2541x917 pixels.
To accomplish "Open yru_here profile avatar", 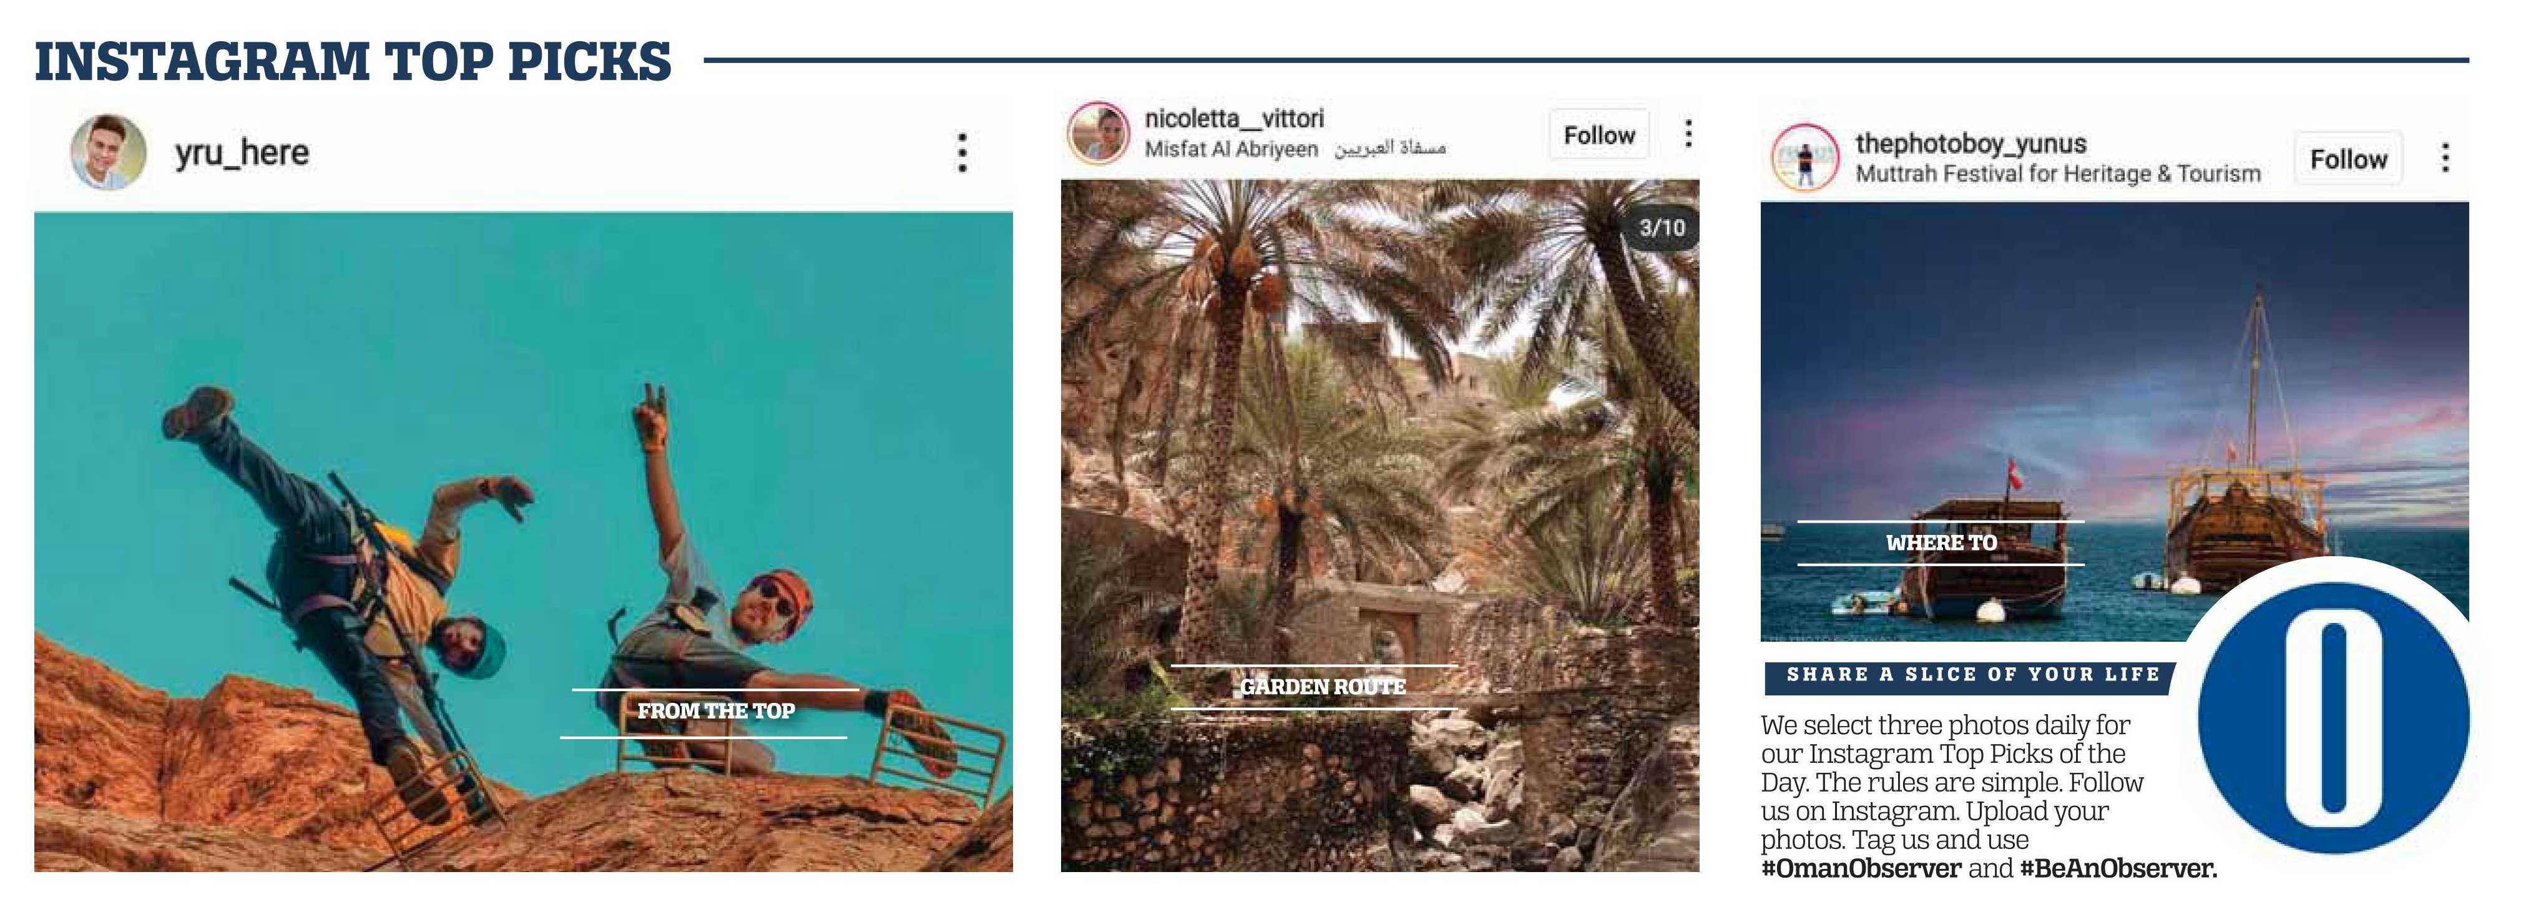I will point(109,152).
